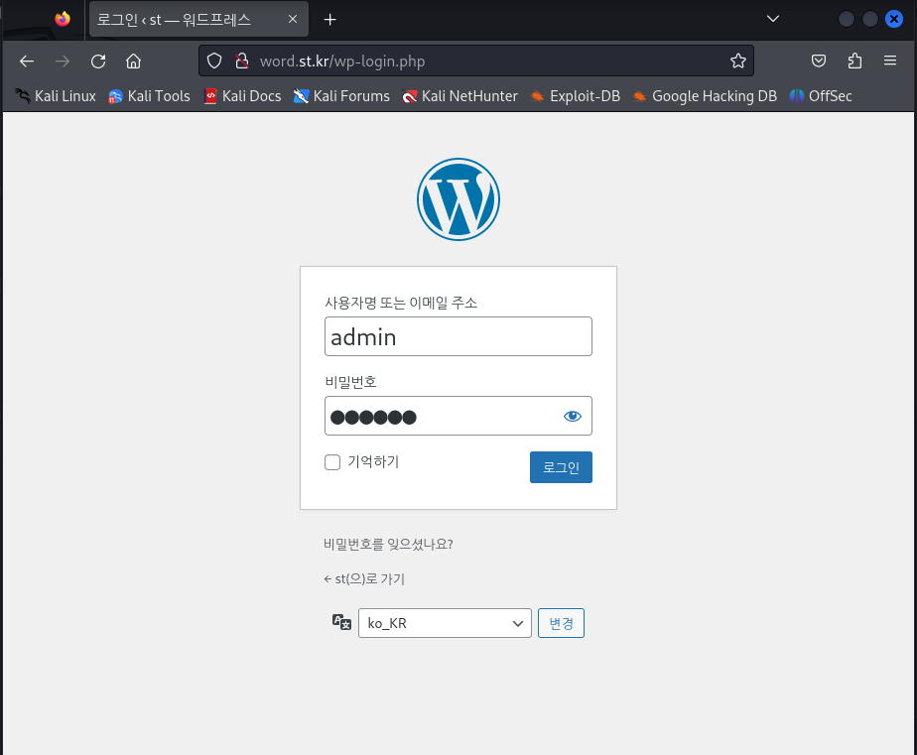Close the browser window with the blue X
Viewport: 917px width, 755px height.
pos(893,19)
